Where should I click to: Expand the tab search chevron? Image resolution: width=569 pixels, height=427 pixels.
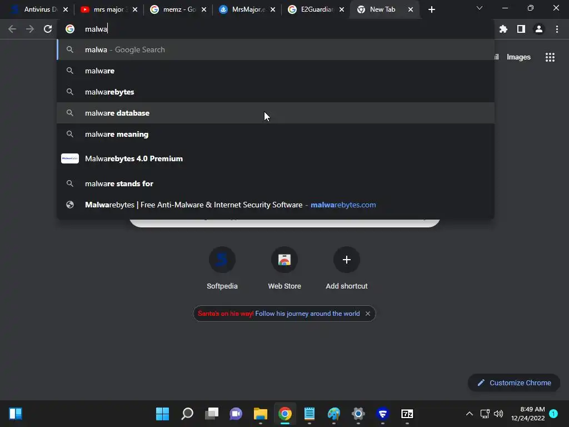480,8
